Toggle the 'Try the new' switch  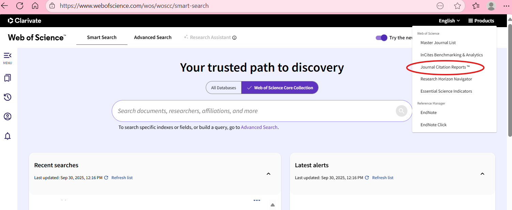(x=381, y=38)
